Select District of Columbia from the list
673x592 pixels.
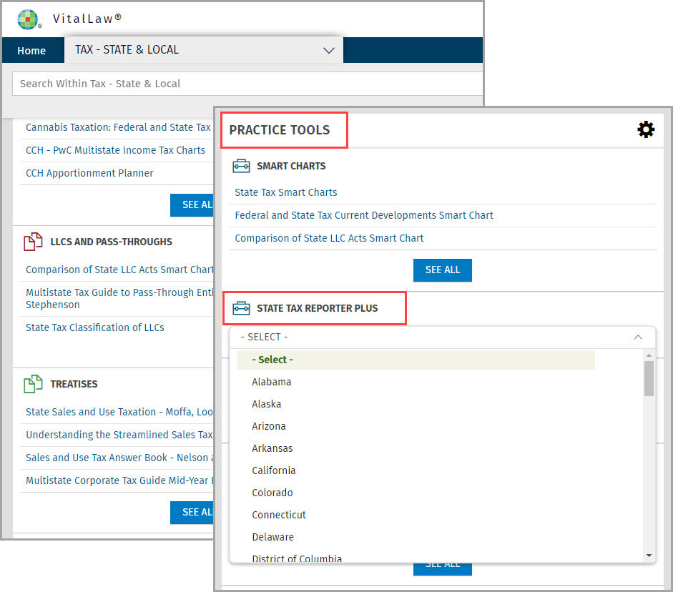[x=297, y=558]
